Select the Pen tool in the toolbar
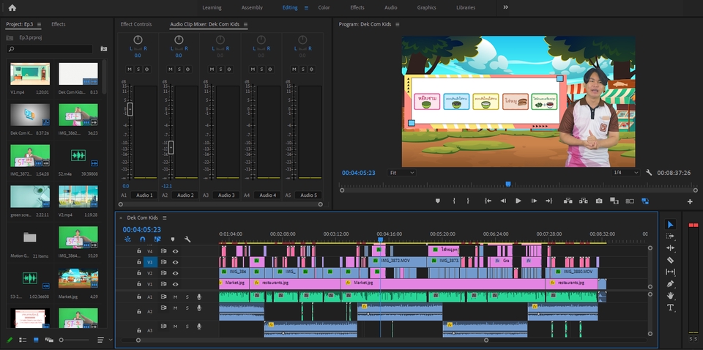 670,283
